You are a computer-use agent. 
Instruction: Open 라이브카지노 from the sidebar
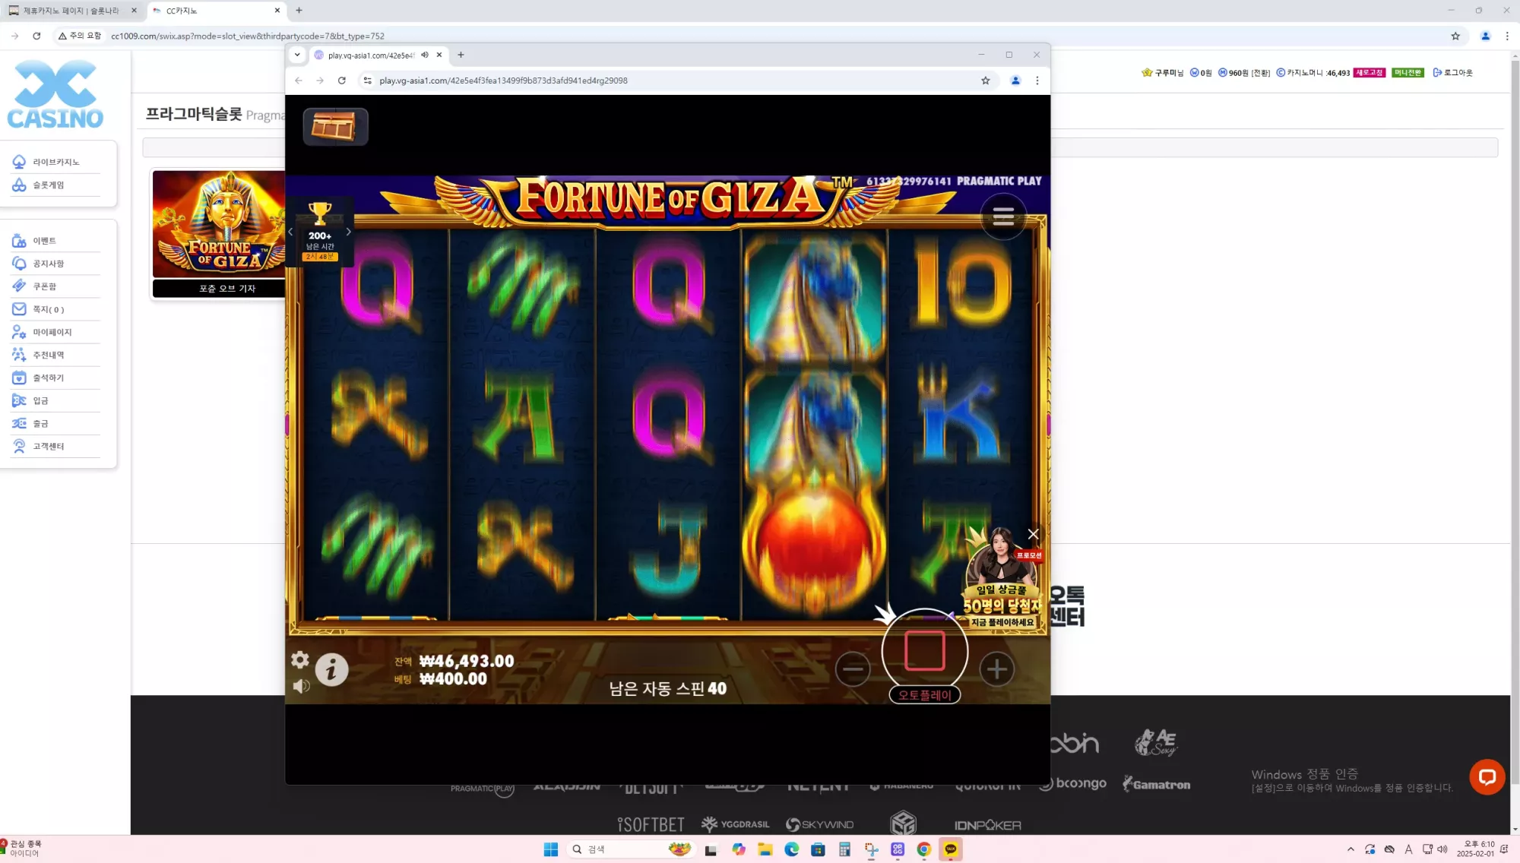(55, 162)
